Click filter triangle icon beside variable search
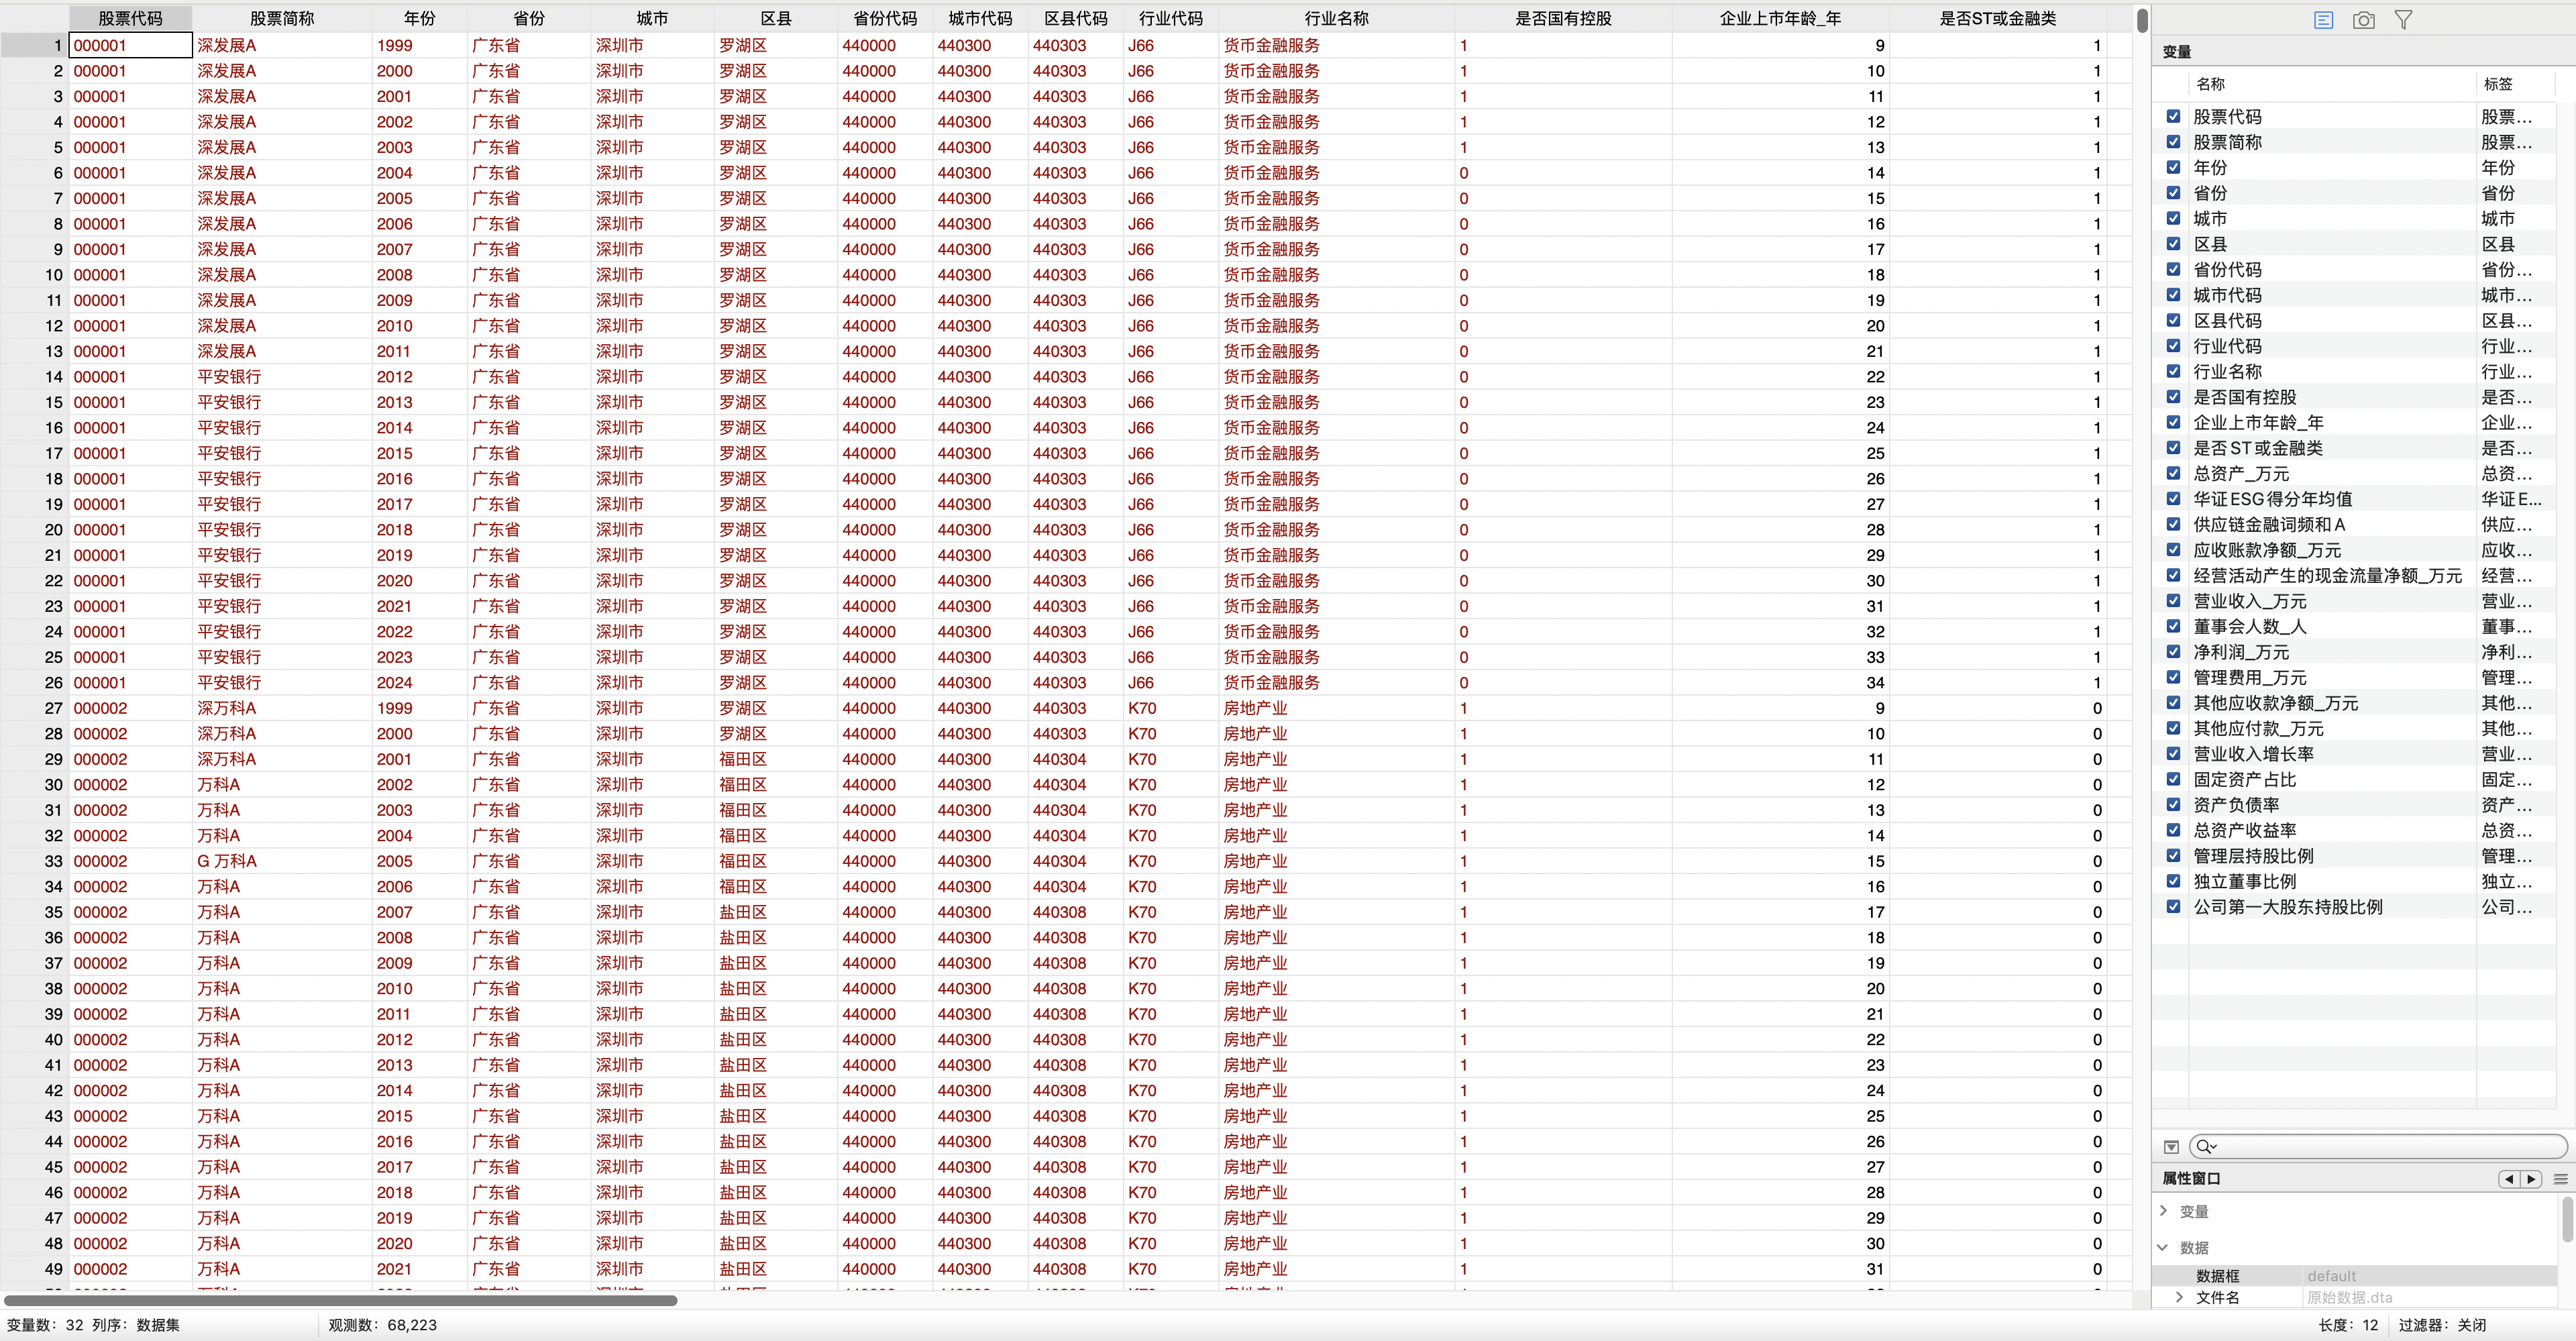 2171,1147
